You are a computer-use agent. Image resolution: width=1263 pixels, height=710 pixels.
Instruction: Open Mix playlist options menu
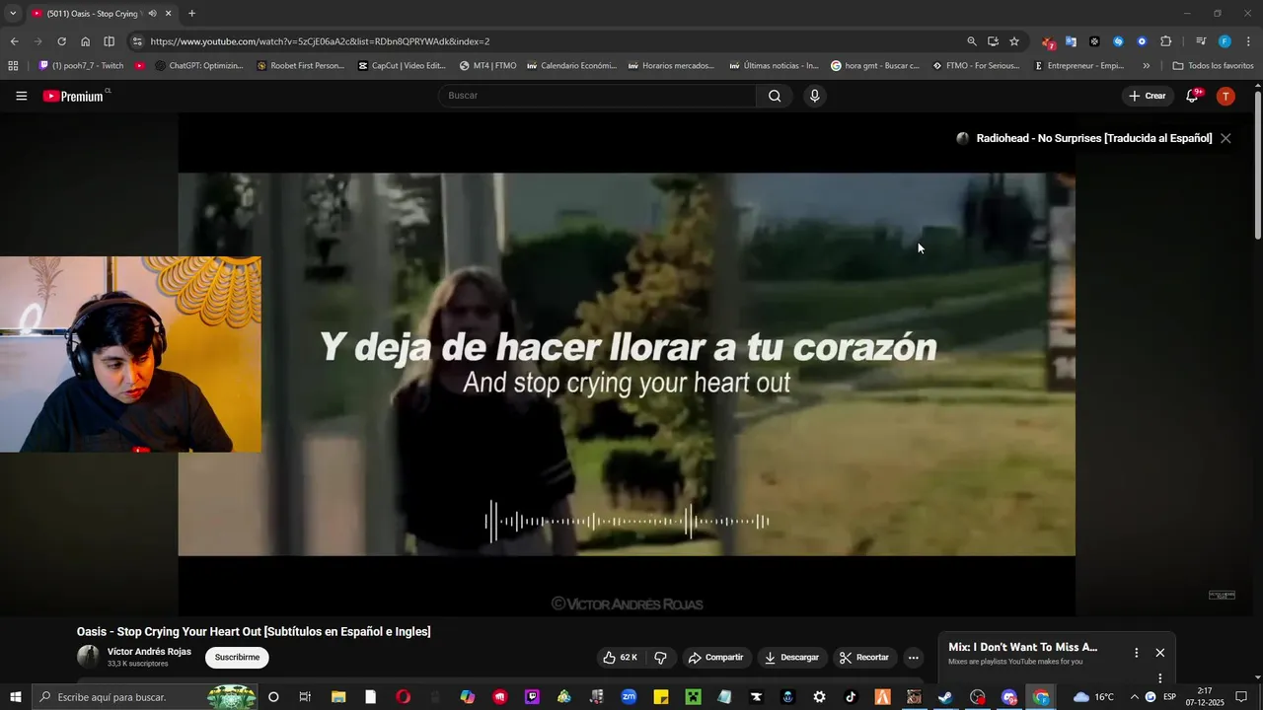[x=1136, y=653]
